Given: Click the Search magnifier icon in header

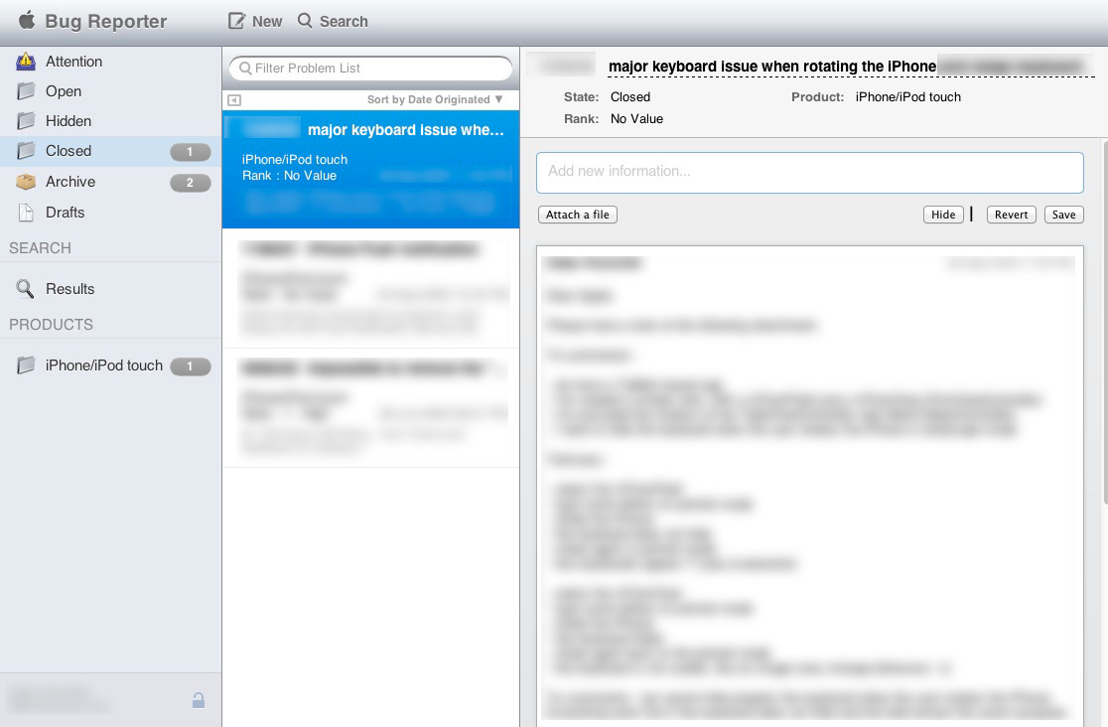Looking at the screenshot, I should tap(305, 21).
